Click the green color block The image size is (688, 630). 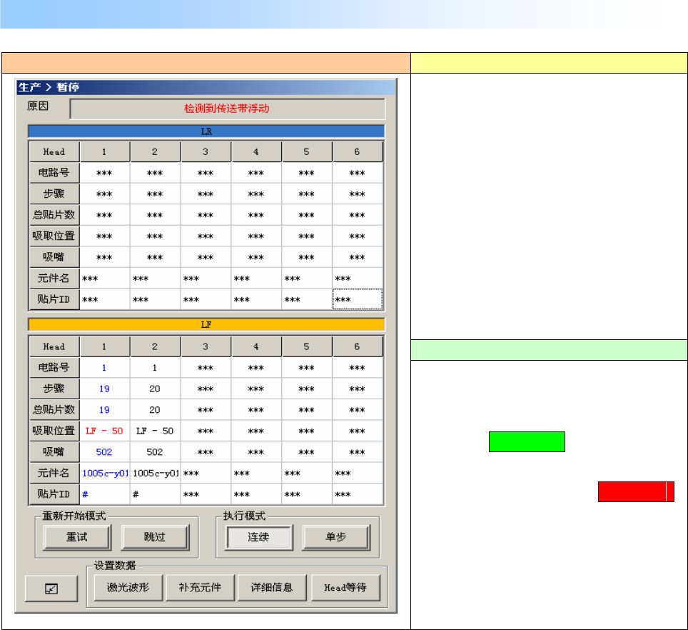tap(527, 441)
